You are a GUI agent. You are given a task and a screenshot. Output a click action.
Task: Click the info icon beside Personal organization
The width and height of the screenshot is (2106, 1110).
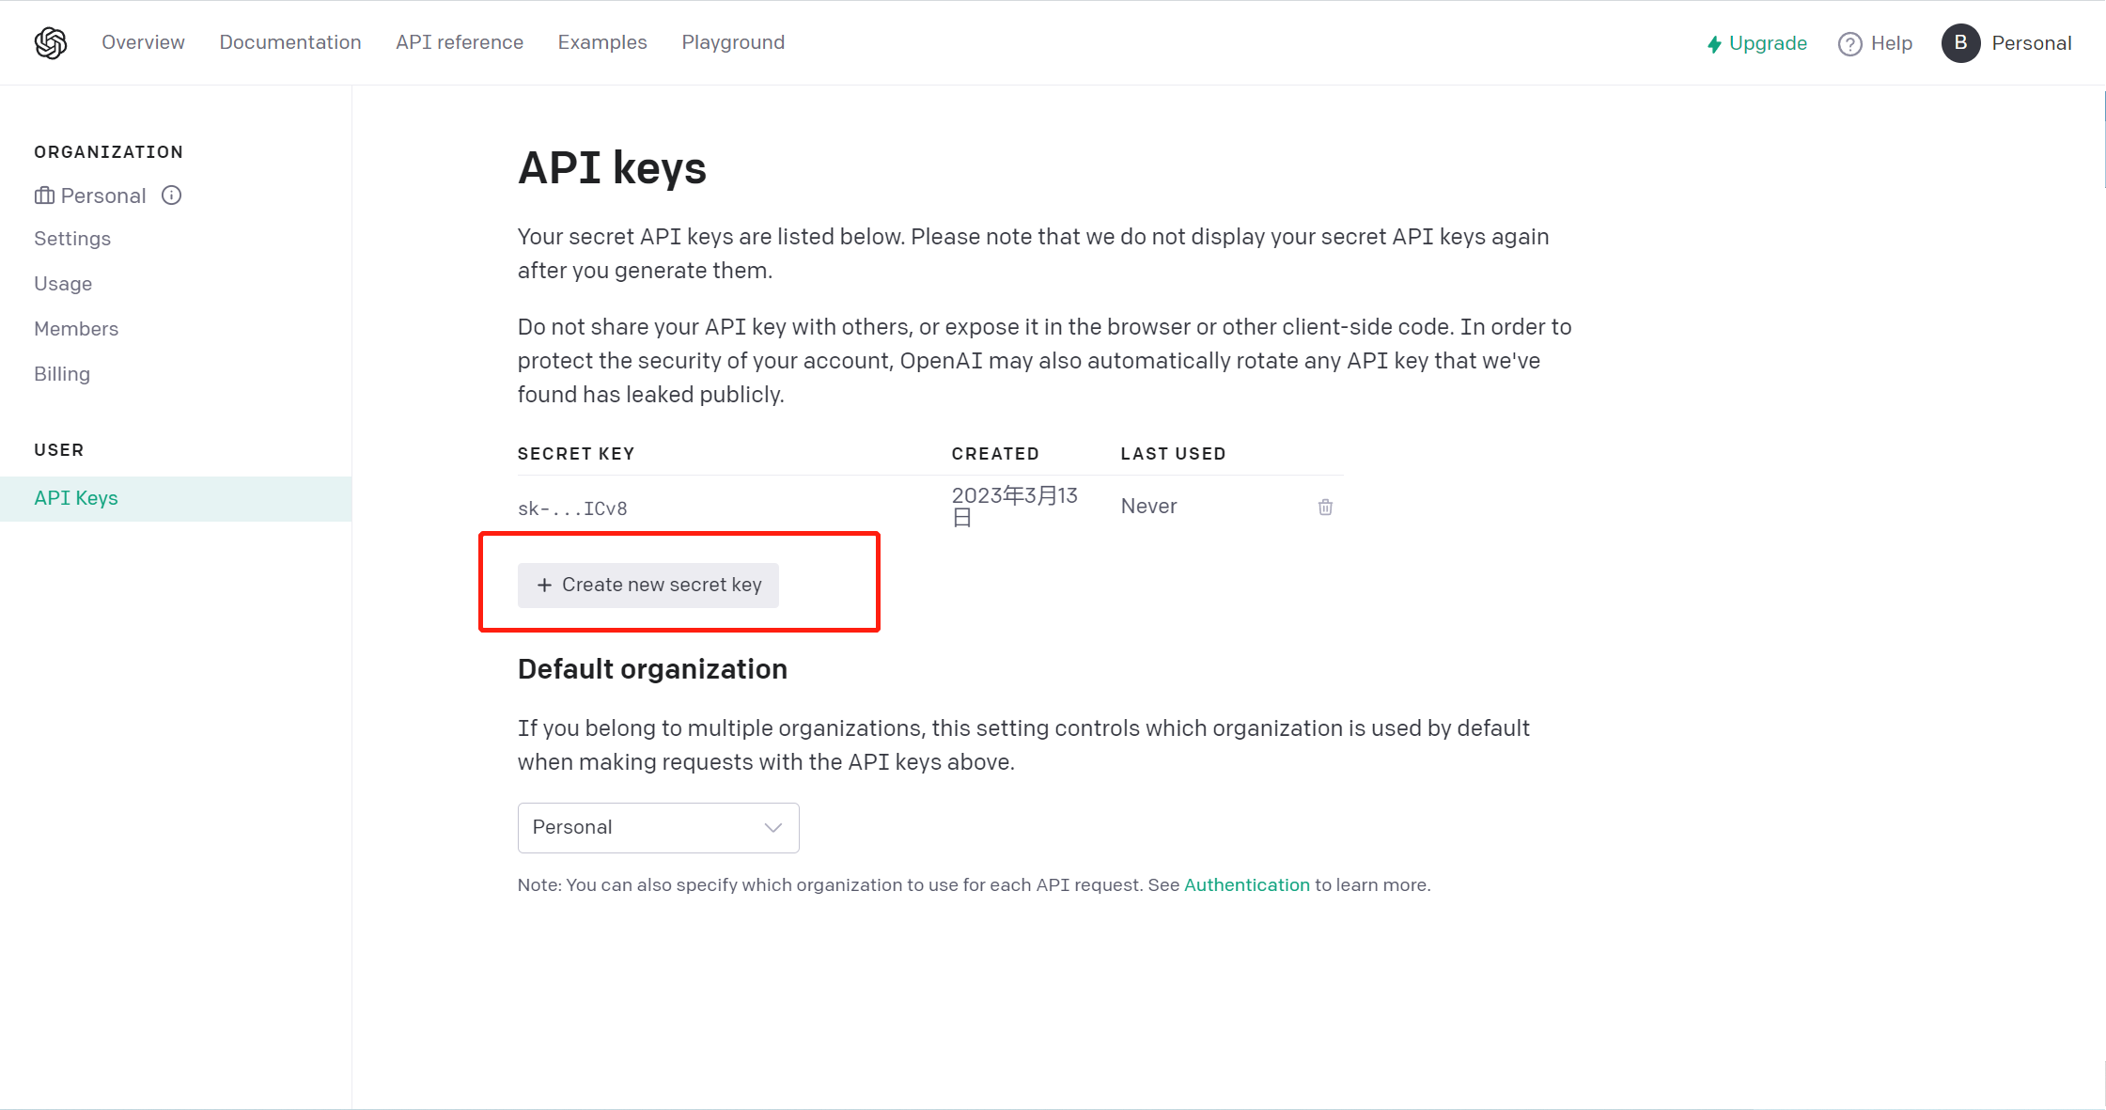coord(171,195)
